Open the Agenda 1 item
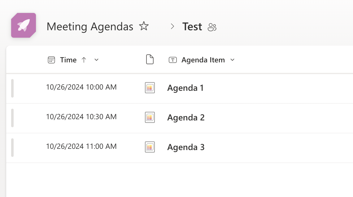 [x=185, y=88]
